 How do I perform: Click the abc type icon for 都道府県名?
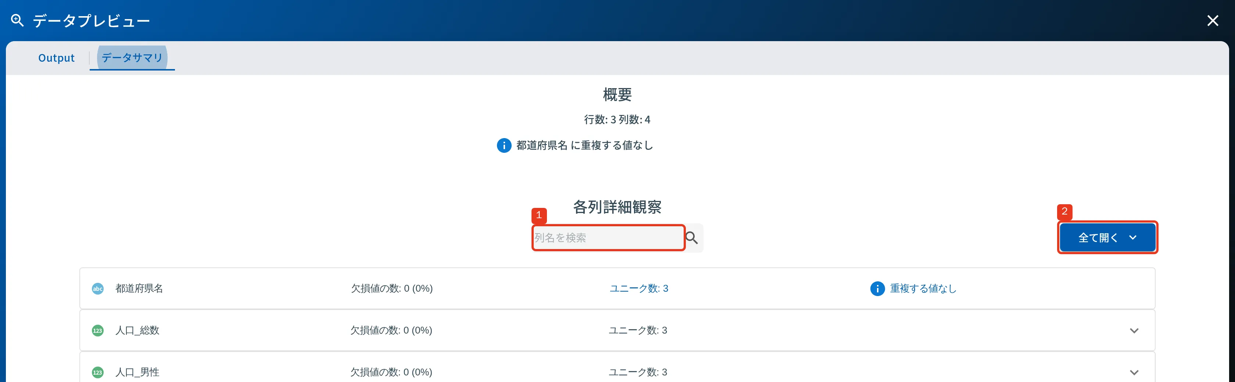(98, 289)
